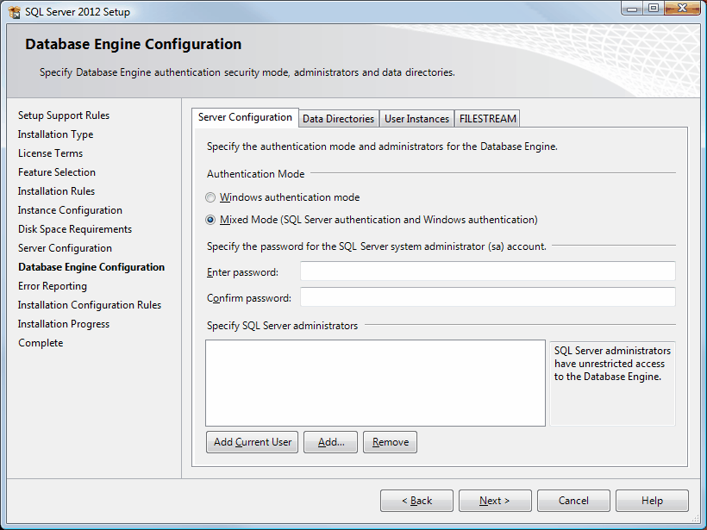
Task: Select the Server Configuration tab
Action: point(245,118)
